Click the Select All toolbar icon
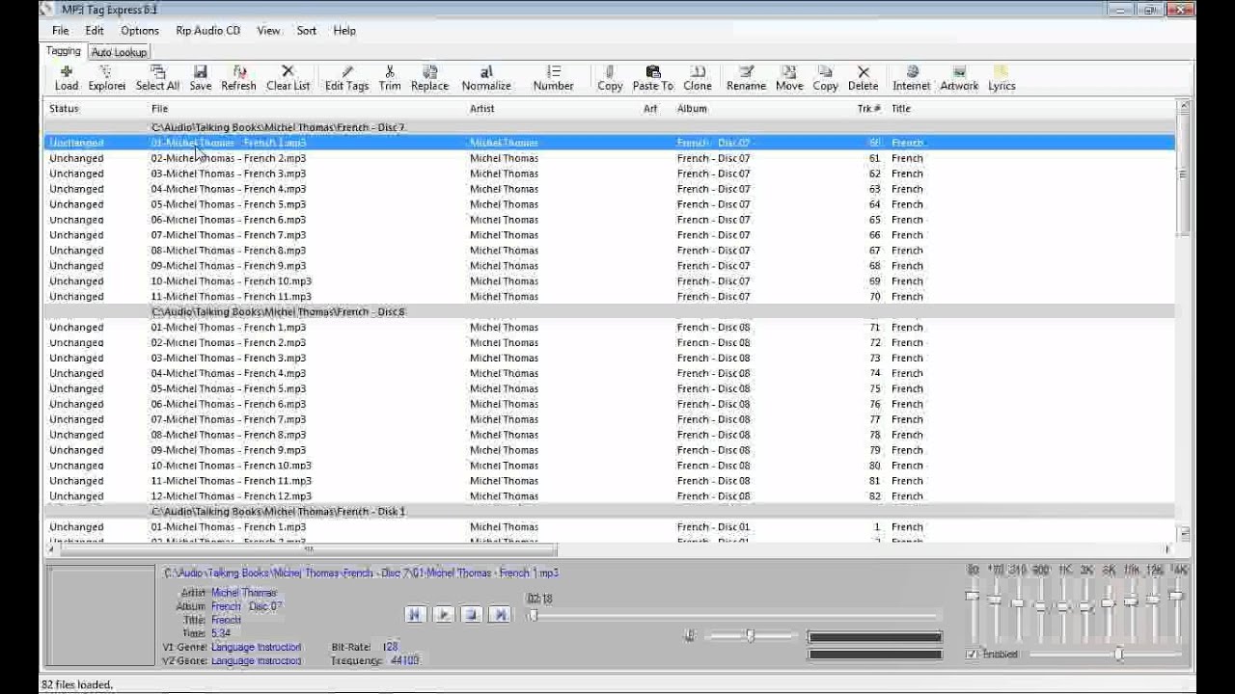Screen dimensions: 1235x694 157,78
